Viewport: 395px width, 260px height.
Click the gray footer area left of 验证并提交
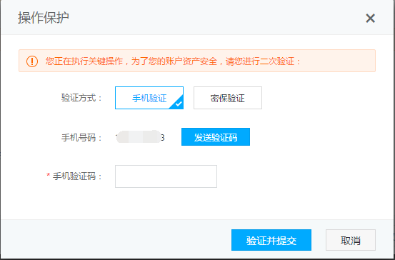[x=116, y=239]
